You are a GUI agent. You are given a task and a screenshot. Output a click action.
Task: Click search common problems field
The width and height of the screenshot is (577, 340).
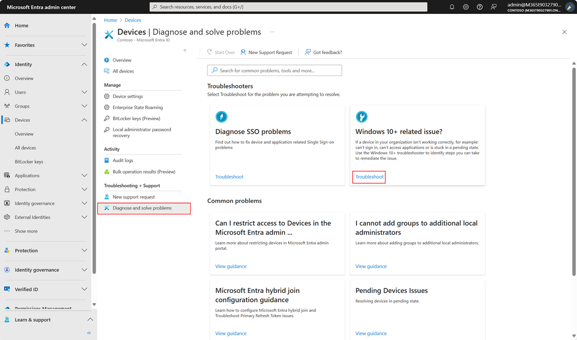[x=275, y=70]
